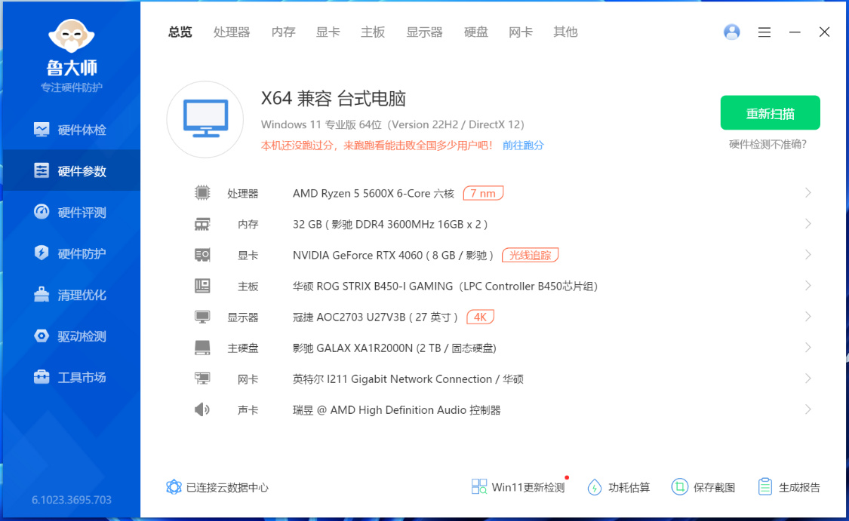Screen dimensions: 849x521
Task: Expand the 网卡 row chevron
Action: tap(807, 378)
